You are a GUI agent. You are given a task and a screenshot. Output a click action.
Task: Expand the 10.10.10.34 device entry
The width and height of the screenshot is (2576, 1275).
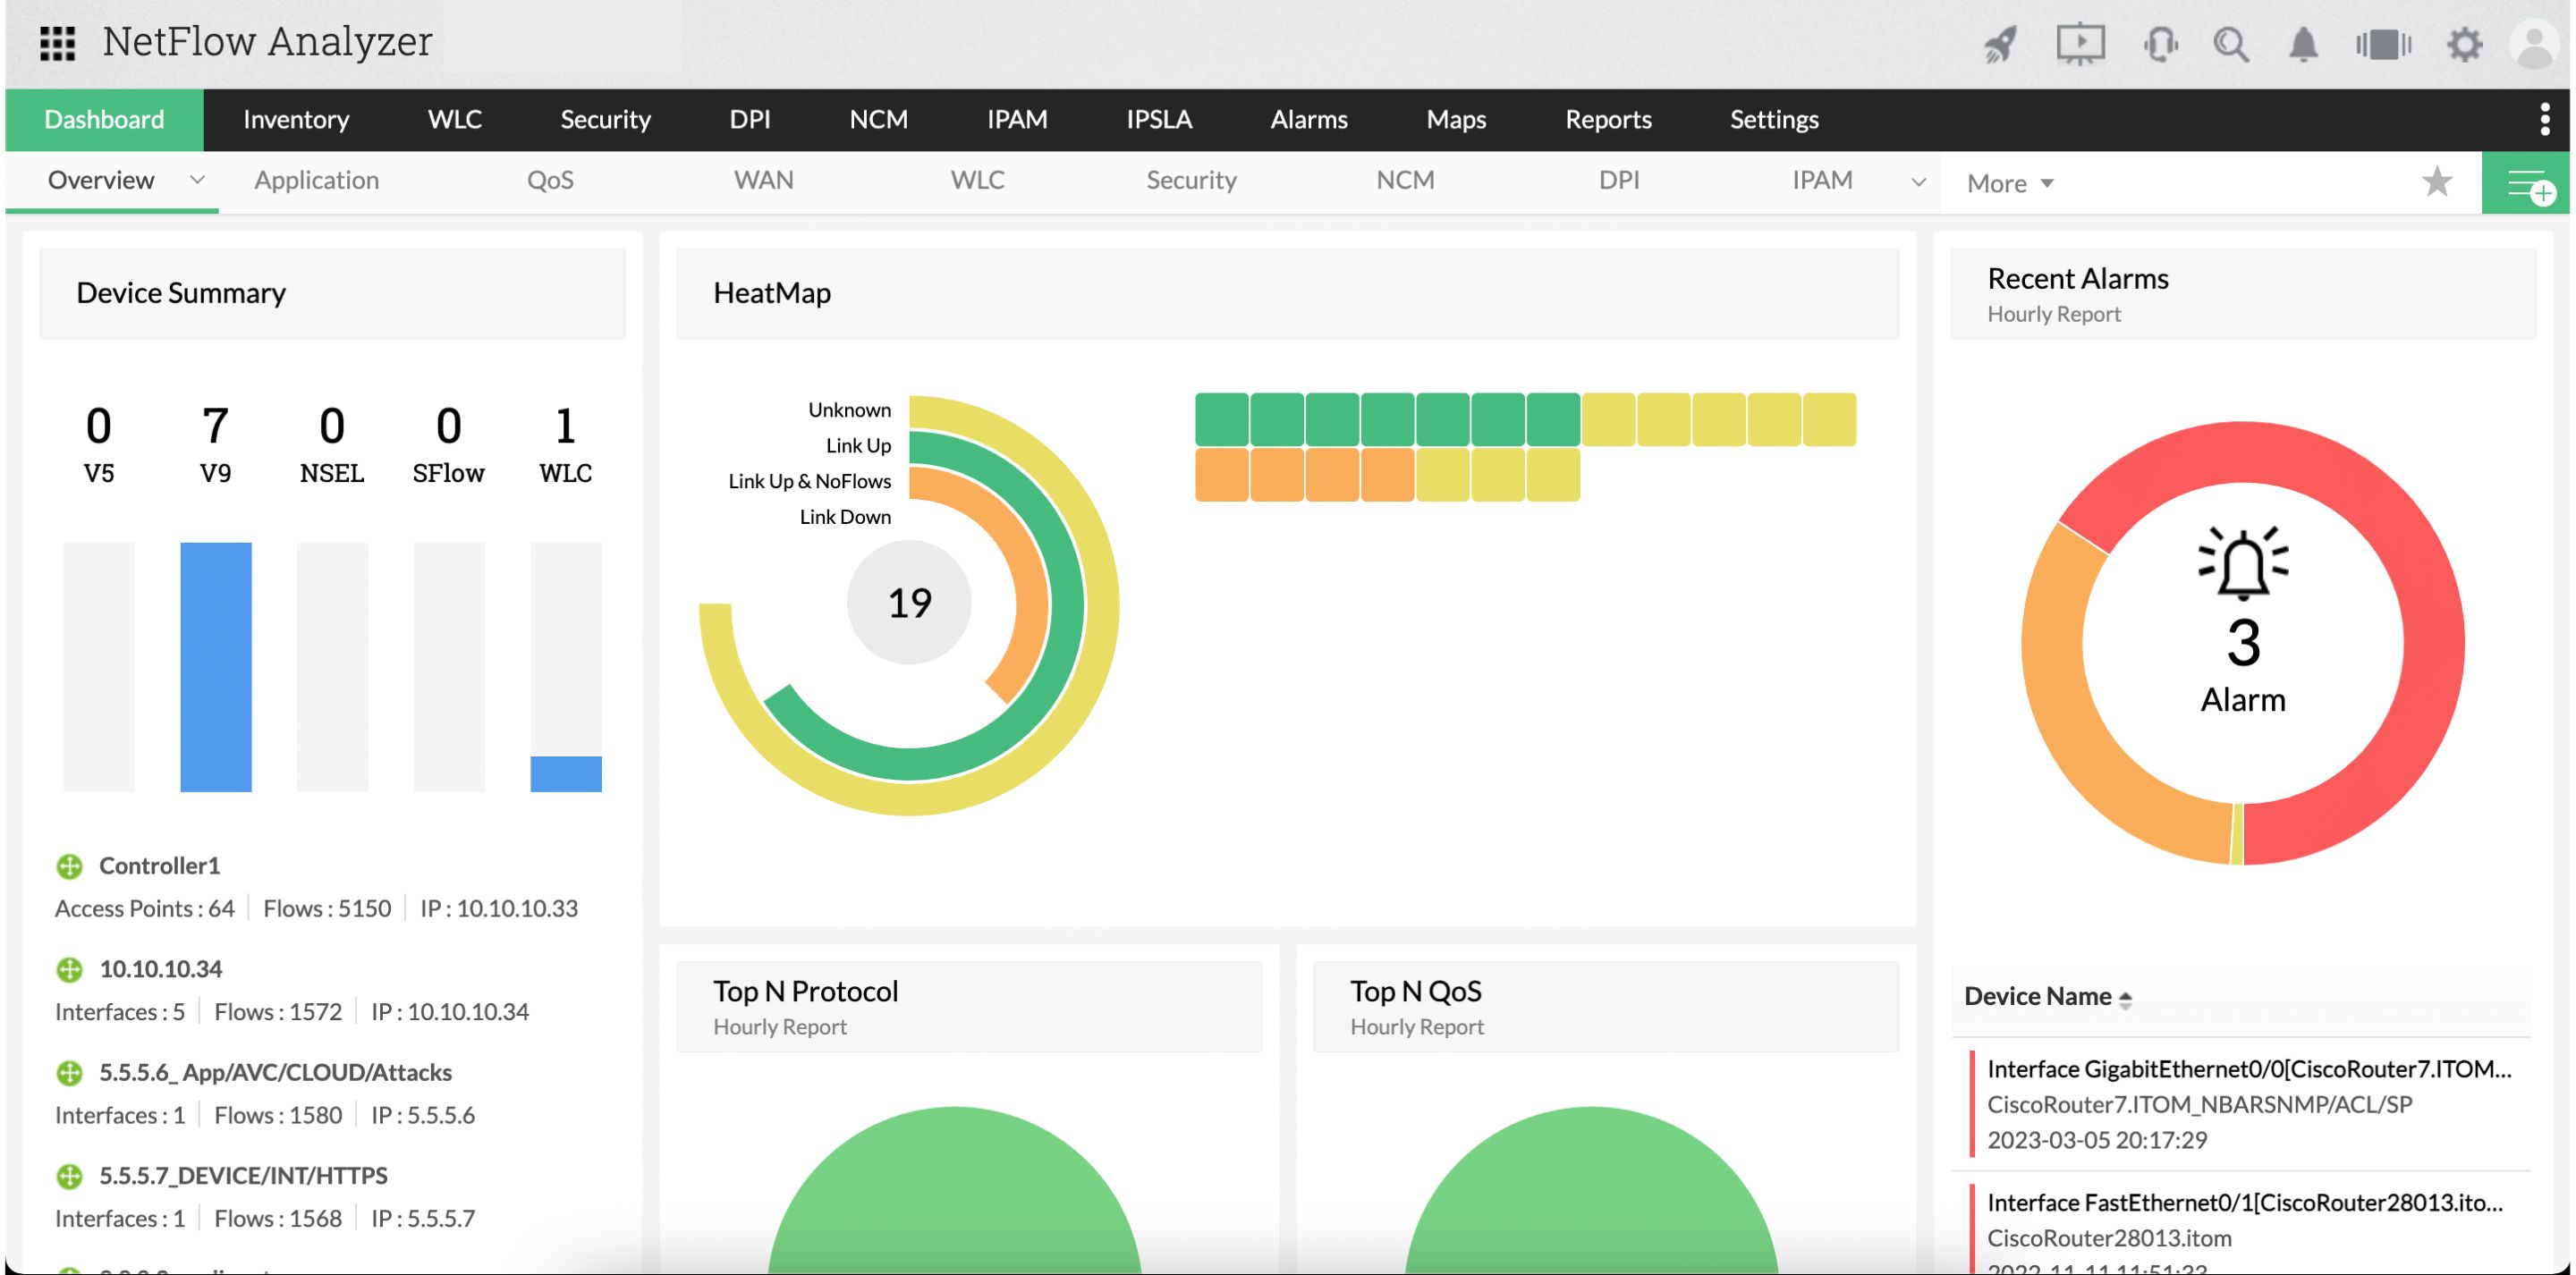pos(69,969)
